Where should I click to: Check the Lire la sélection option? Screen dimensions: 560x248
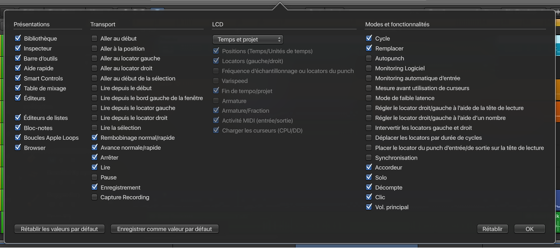pos(94,128)
